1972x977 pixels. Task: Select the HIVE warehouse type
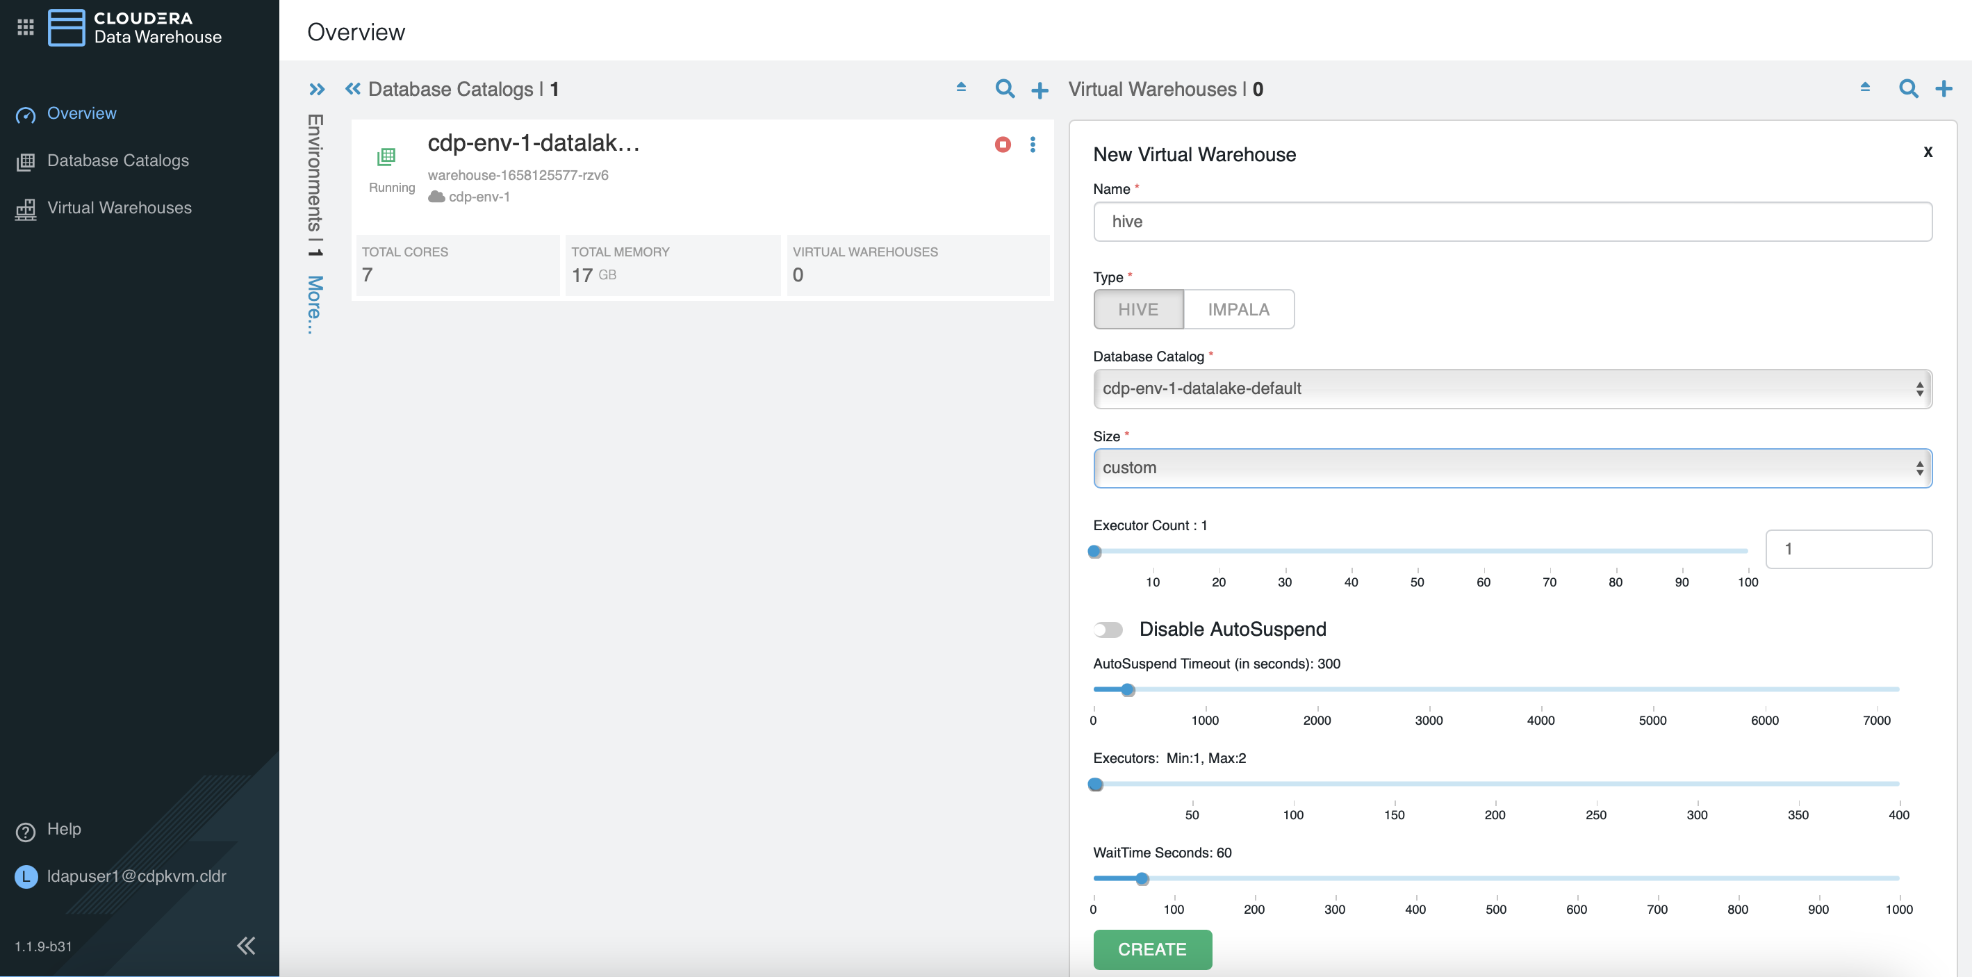(1137, 309)
